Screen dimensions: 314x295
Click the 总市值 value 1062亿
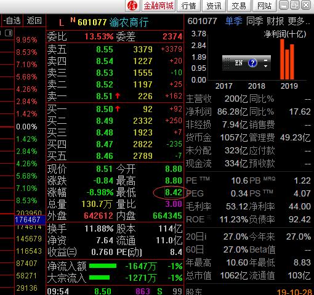234,276
